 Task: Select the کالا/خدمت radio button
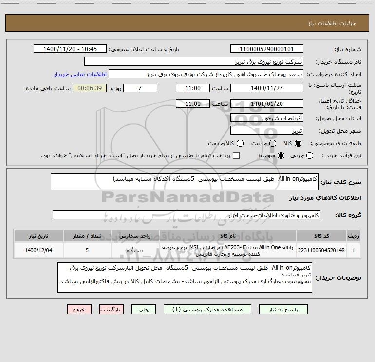click(x=240, y=143)
